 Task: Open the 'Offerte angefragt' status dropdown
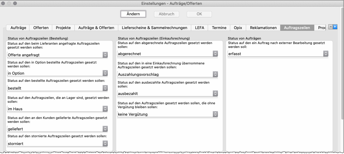57,55
